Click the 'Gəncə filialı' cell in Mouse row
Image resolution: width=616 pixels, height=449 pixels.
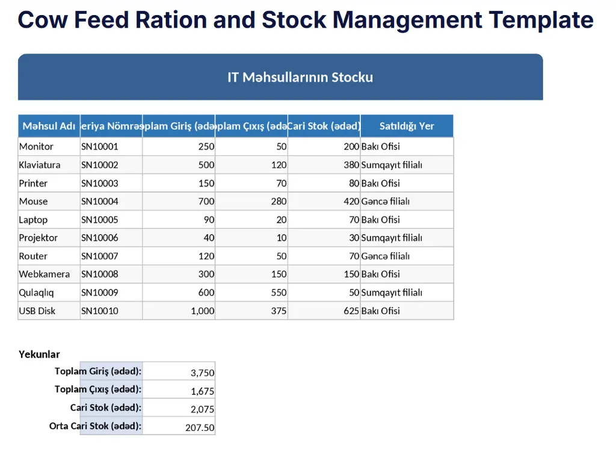407,202
